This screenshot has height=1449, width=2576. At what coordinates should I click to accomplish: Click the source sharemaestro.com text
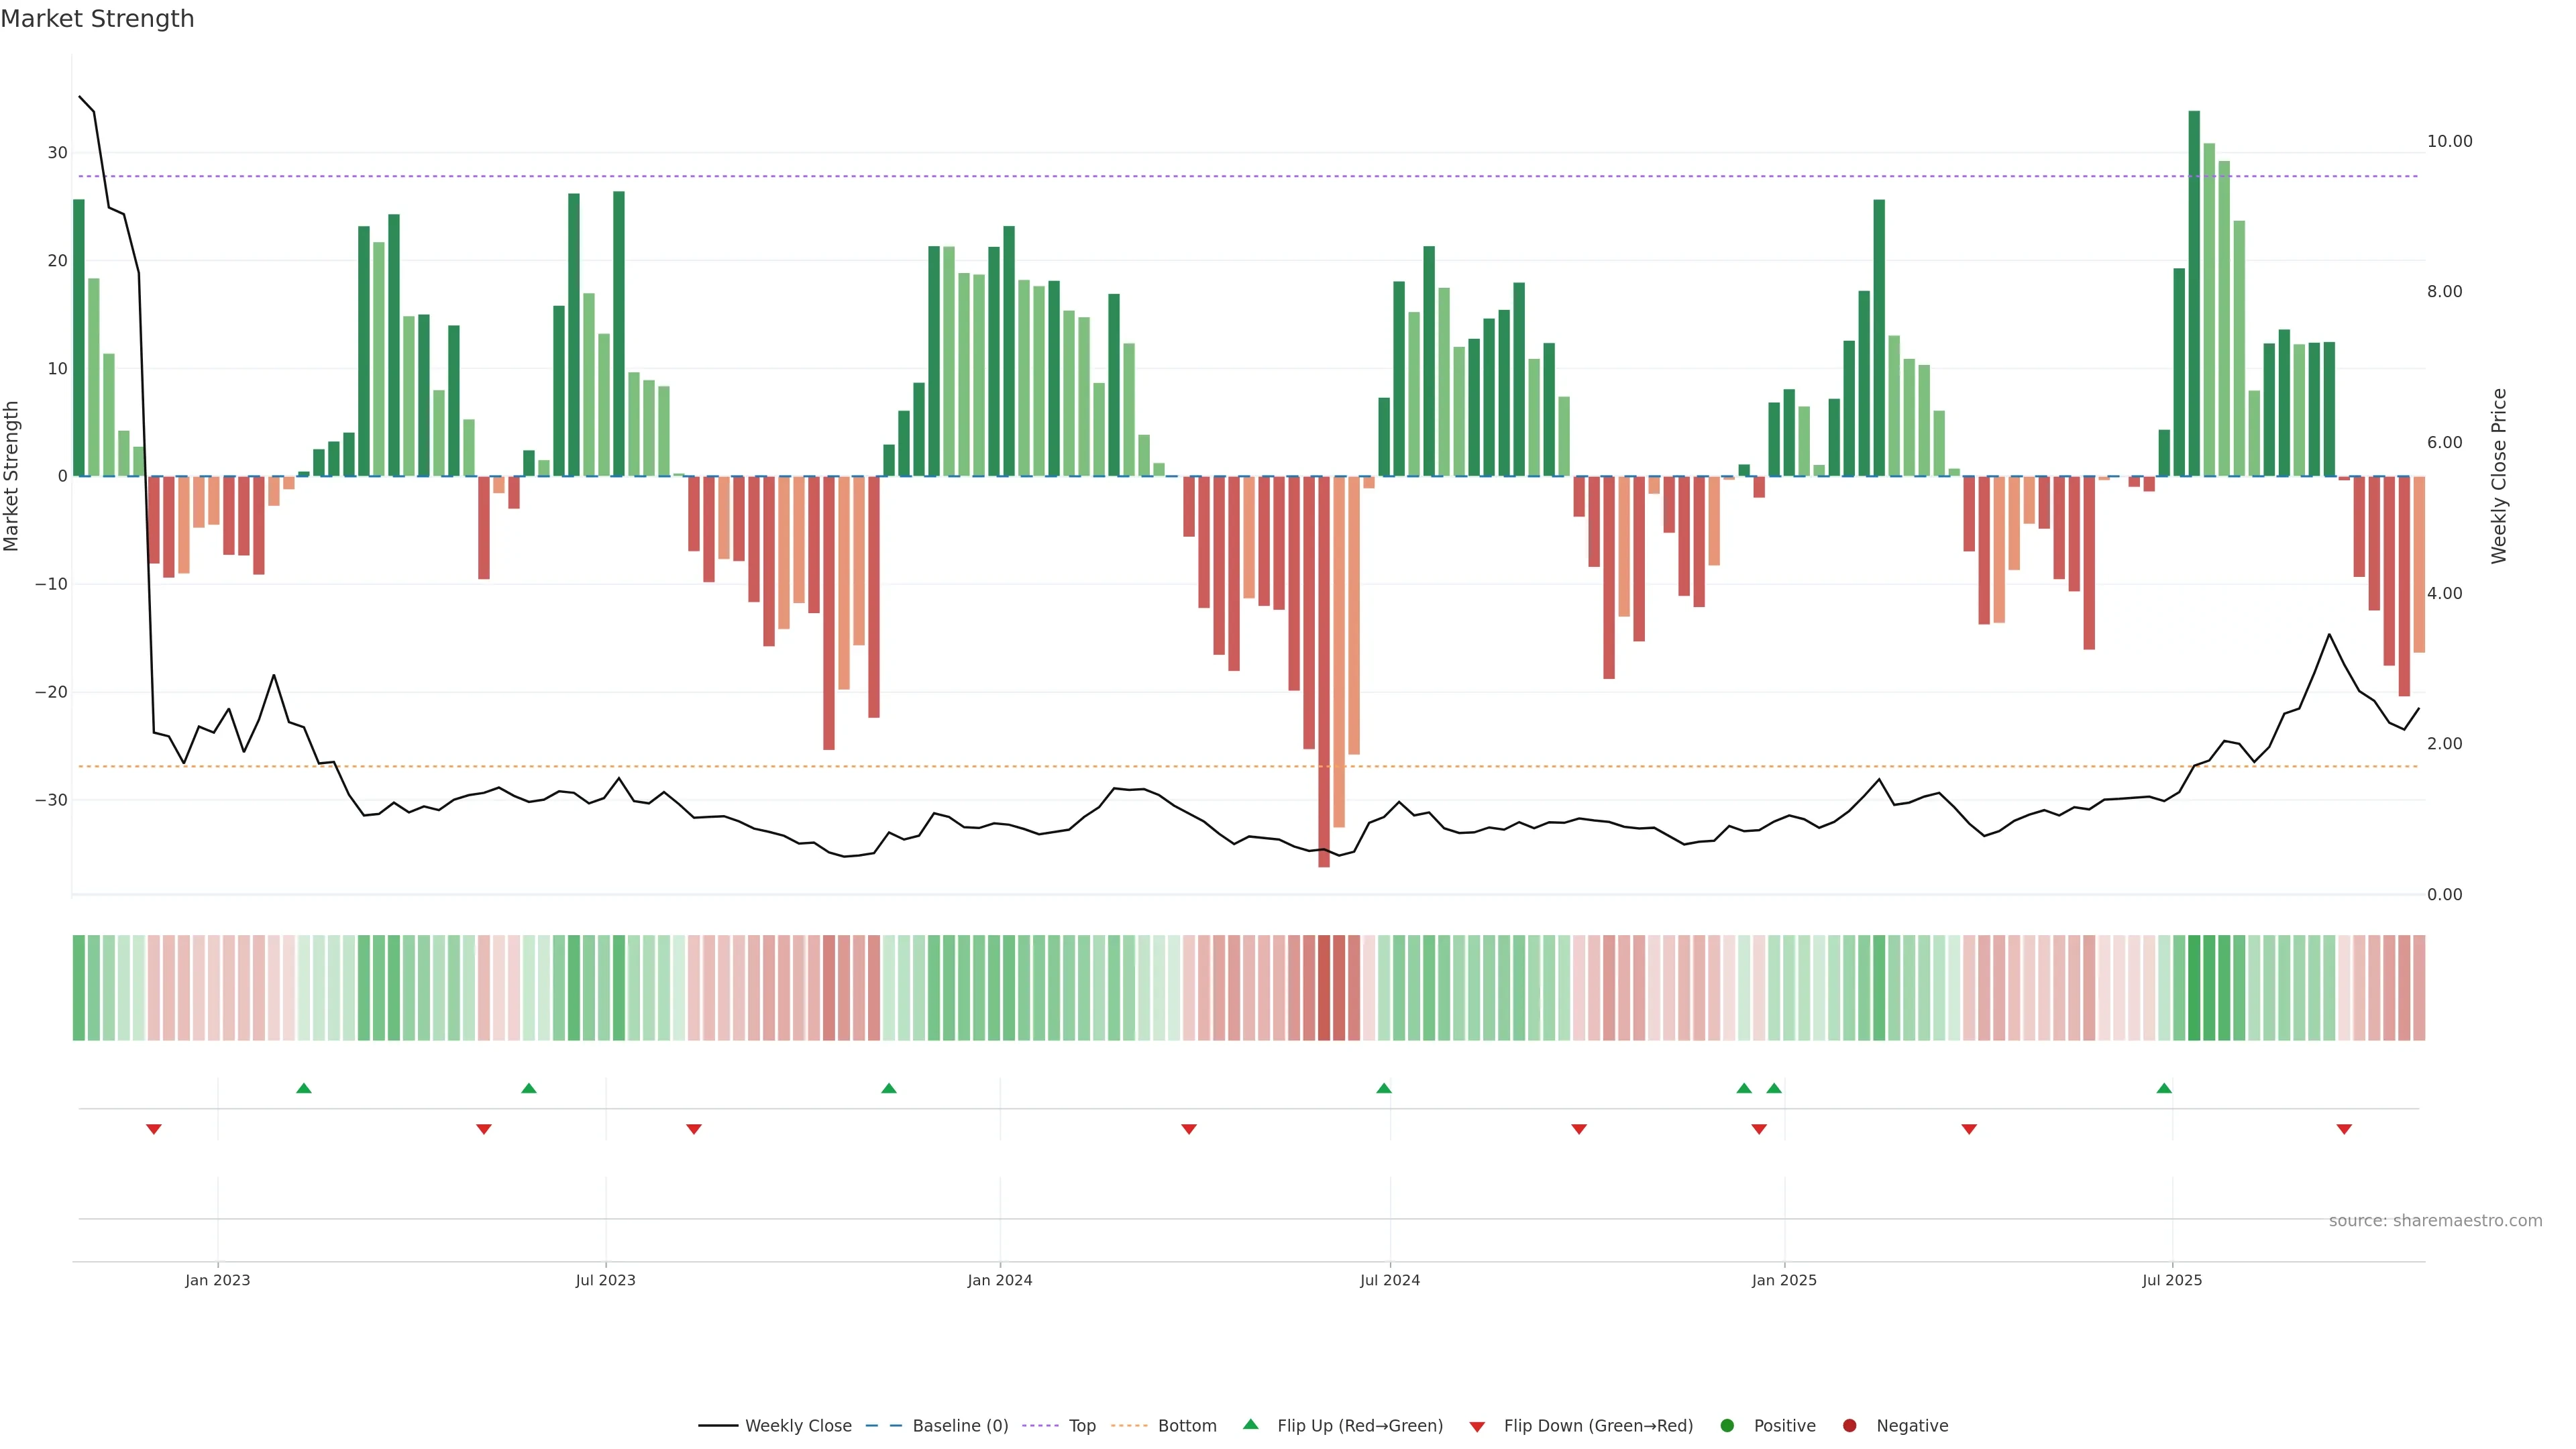click(2435, 1221)
